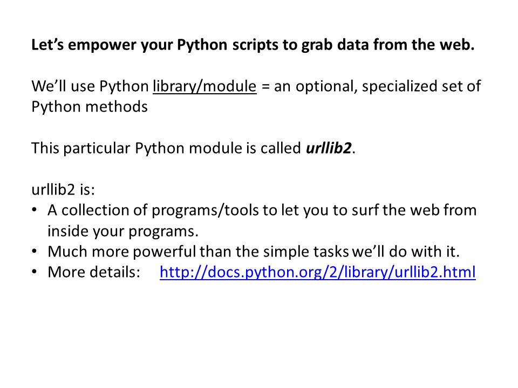Image resolution: width=518 pixels, height=388 pixels.
Task: Select the "A collection of programs/tools" bullet line
Action: (262, 211)
